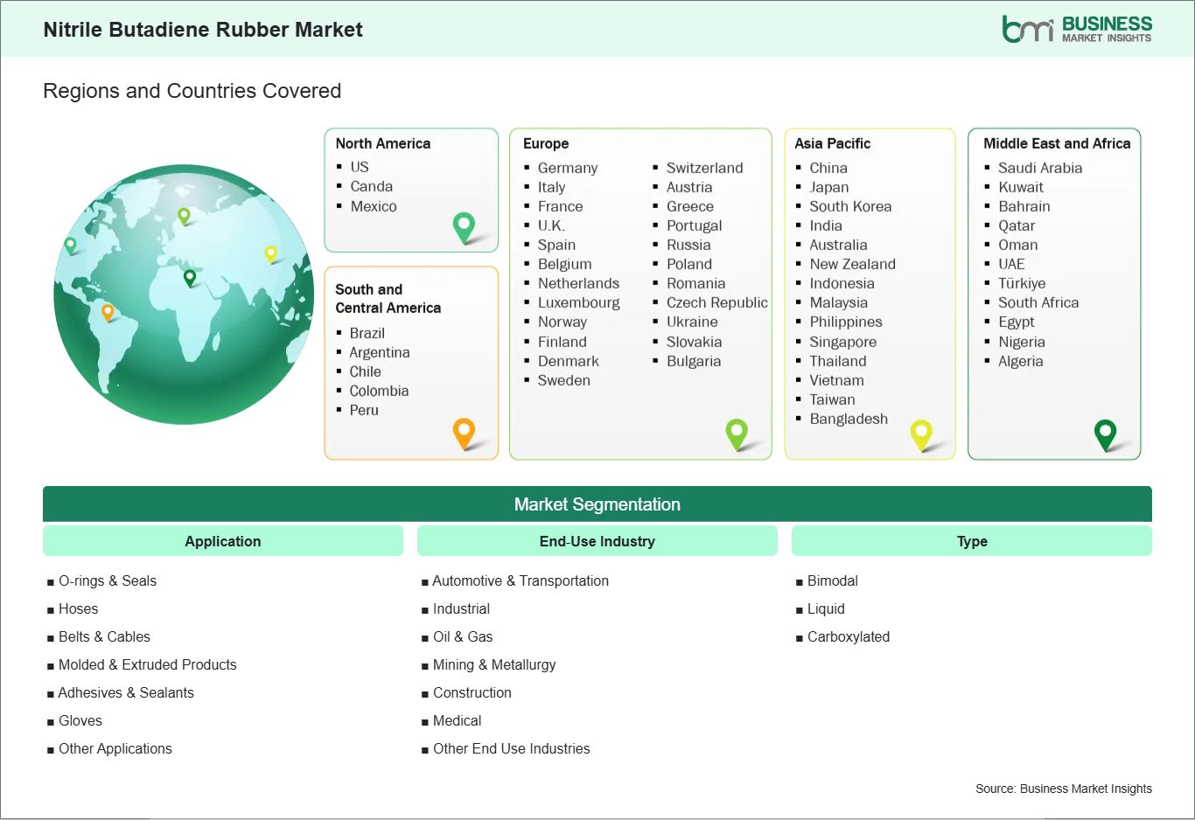1195x820 pixels.
Task: Click 'Nitrile Butadiene Rubber Market' title
Action: pos(203,30)
